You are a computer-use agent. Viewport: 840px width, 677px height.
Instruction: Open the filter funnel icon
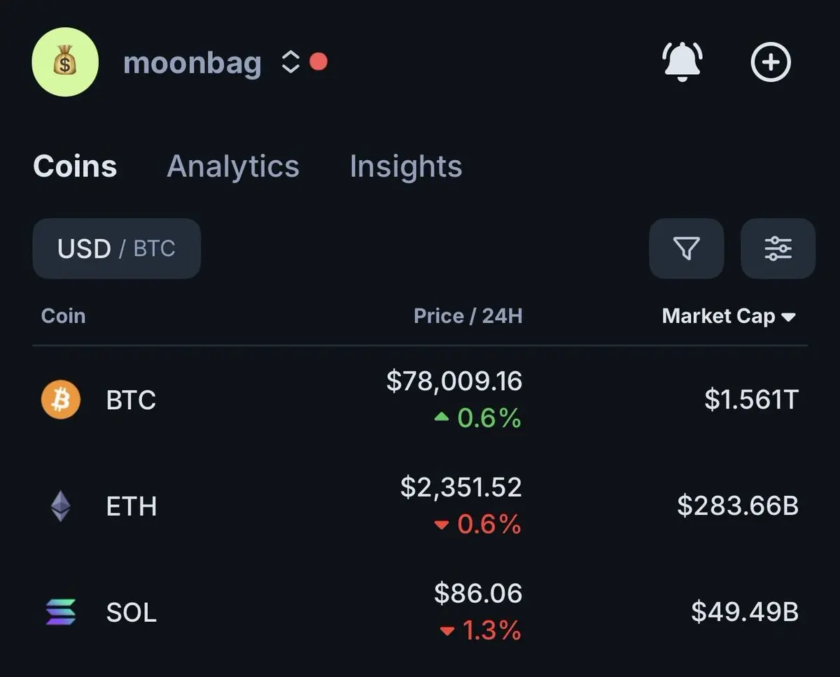[686, 248]
